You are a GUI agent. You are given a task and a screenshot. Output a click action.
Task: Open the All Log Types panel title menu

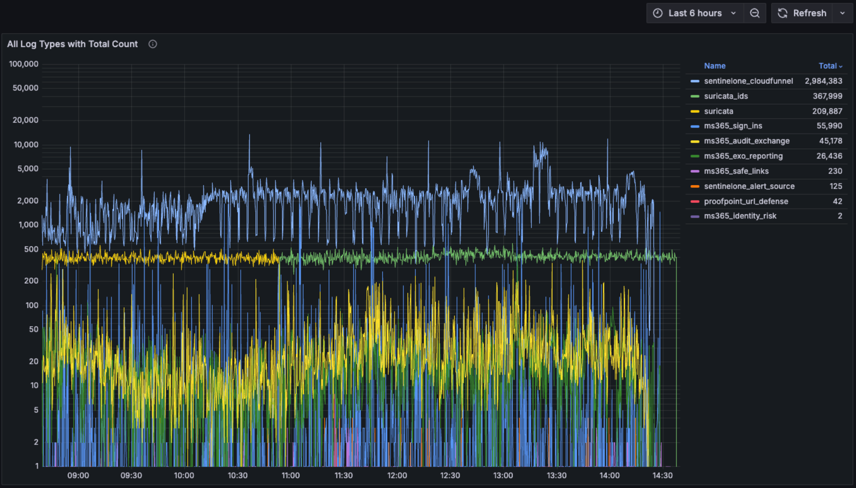(x=72, y=44)
